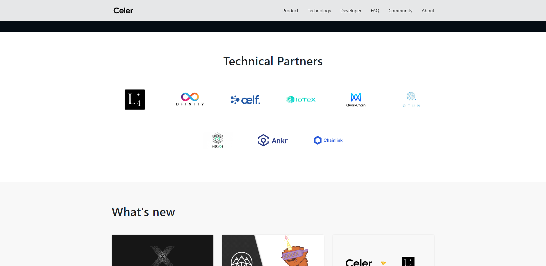Click the Celer logo in the header
This screenshot has width=546, height=266.
point(123,10)
